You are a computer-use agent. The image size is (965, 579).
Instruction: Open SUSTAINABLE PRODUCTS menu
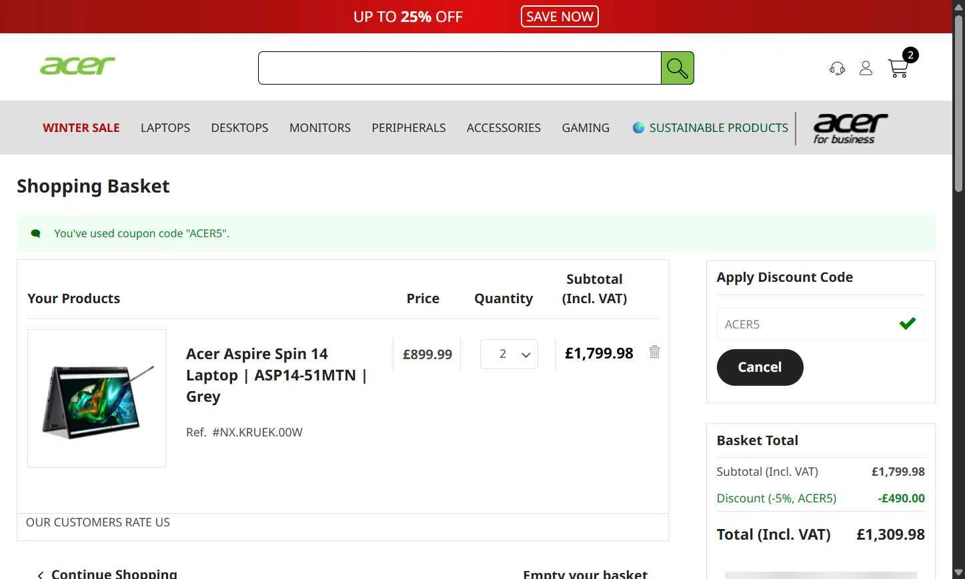click(718, 127)
